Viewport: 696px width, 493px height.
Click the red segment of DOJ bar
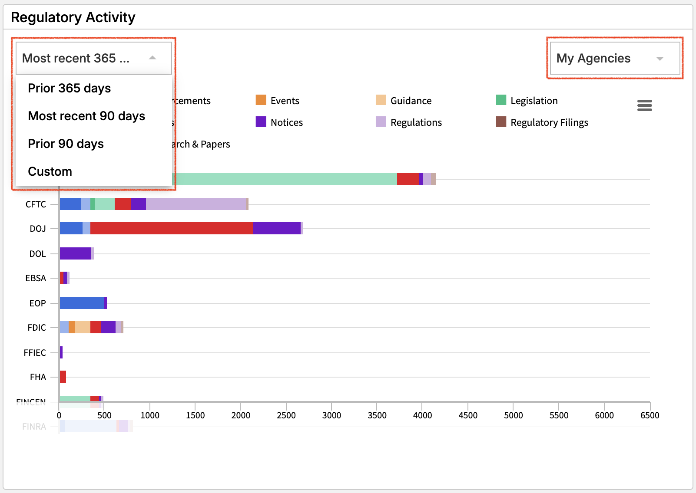coord(171,228)
